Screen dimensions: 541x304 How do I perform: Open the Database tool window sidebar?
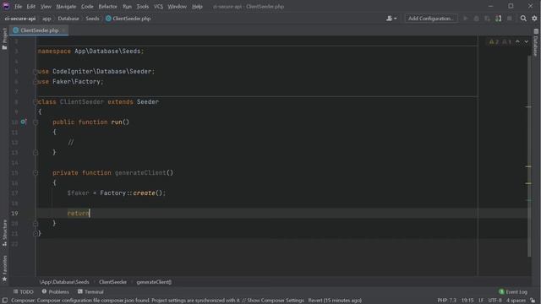536,42
